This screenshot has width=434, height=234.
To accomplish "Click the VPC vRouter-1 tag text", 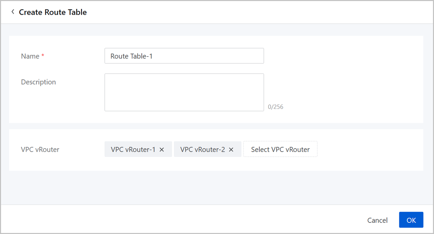I will [x=133, y=150].
